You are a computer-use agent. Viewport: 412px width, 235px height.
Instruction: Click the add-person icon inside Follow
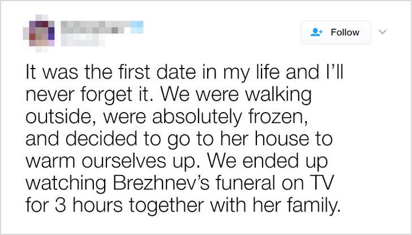316,32
